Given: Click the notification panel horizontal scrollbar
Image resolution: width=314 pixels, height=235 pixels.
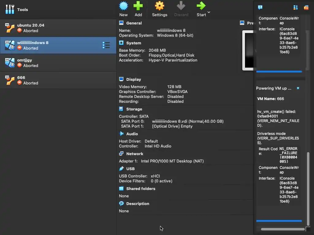Looking at the screenshot, I should click(x=282, y=229).
